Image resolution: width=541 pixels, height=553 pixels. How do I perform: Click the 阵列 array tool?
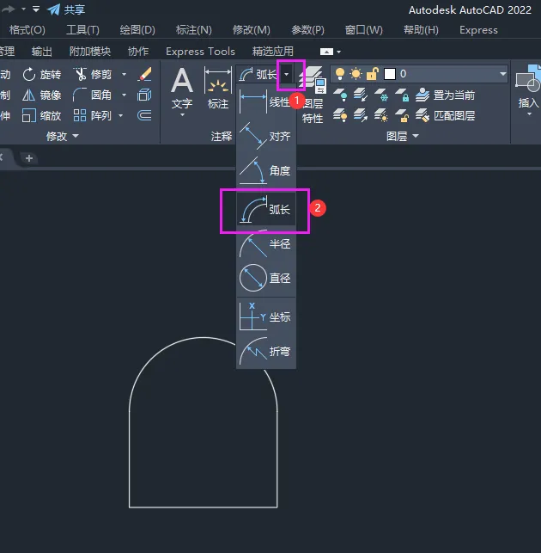[92, 115]
